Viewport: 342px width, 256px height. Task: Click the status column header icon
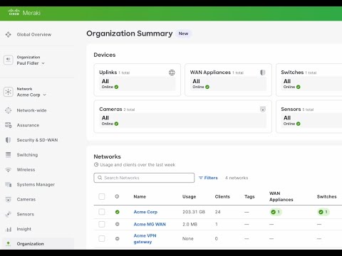pyautogui.click(x=117, y=196)
